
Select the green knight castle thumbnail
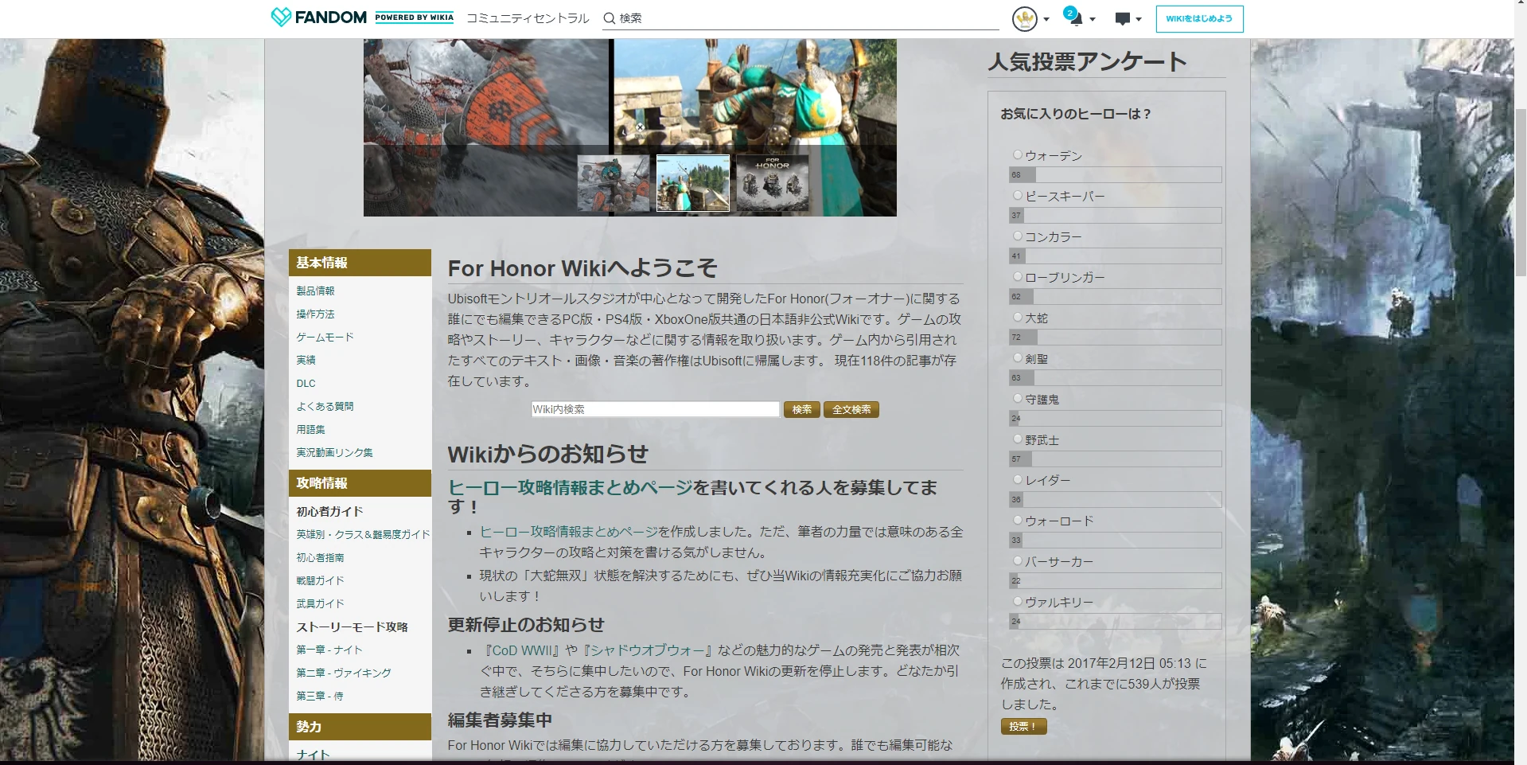tap(693, 183)
